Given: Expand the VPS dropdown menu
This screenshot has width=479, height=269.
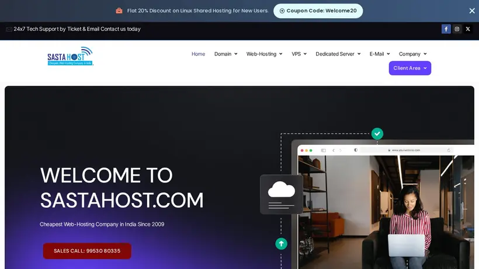Looking at the screenshot, I should tap(299, 54).
